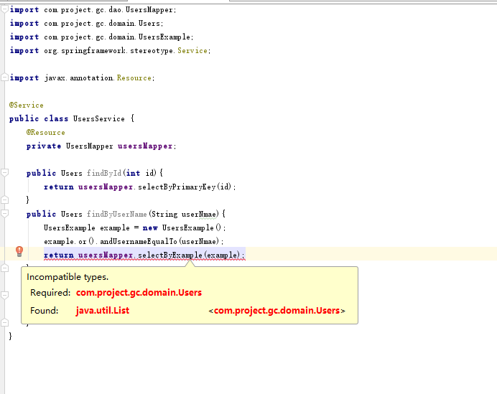Click the findById method name
The height and width of the screenshot is (394, 497).
tap(104, 173)
